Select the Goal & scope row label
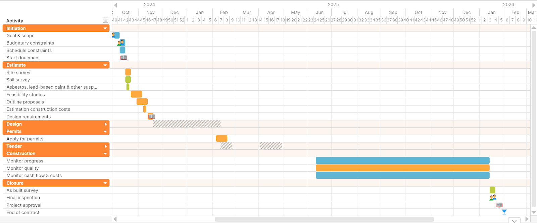Screen dimensions: 537x223 20,35
